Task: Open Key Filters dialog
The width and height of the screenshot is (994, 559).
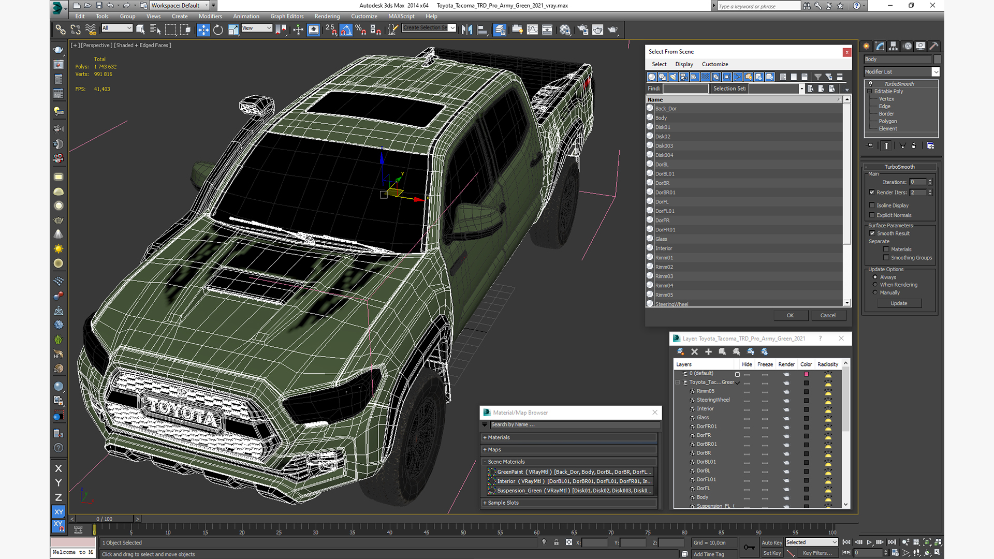Action: click(817, 553)
